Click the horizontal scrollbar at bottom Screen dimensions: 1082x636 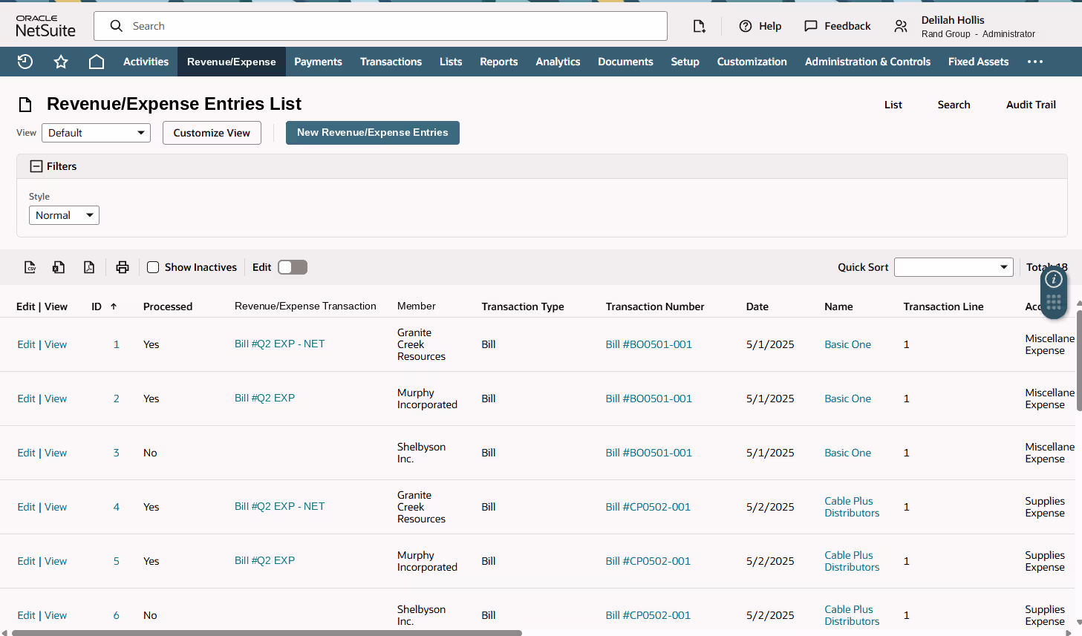tap(267, 633)
